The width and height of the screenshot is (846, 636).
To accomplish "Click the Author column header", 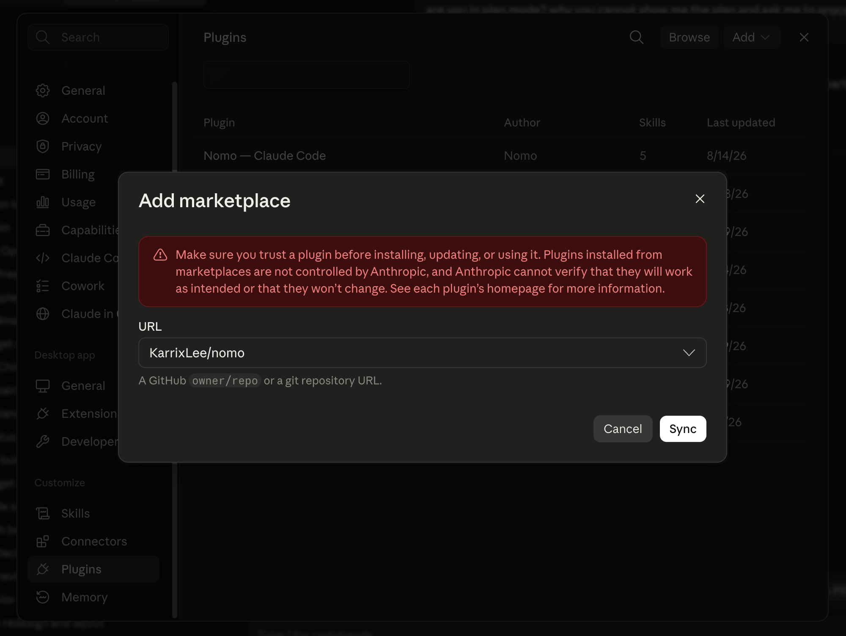I will tap(522, 123).
